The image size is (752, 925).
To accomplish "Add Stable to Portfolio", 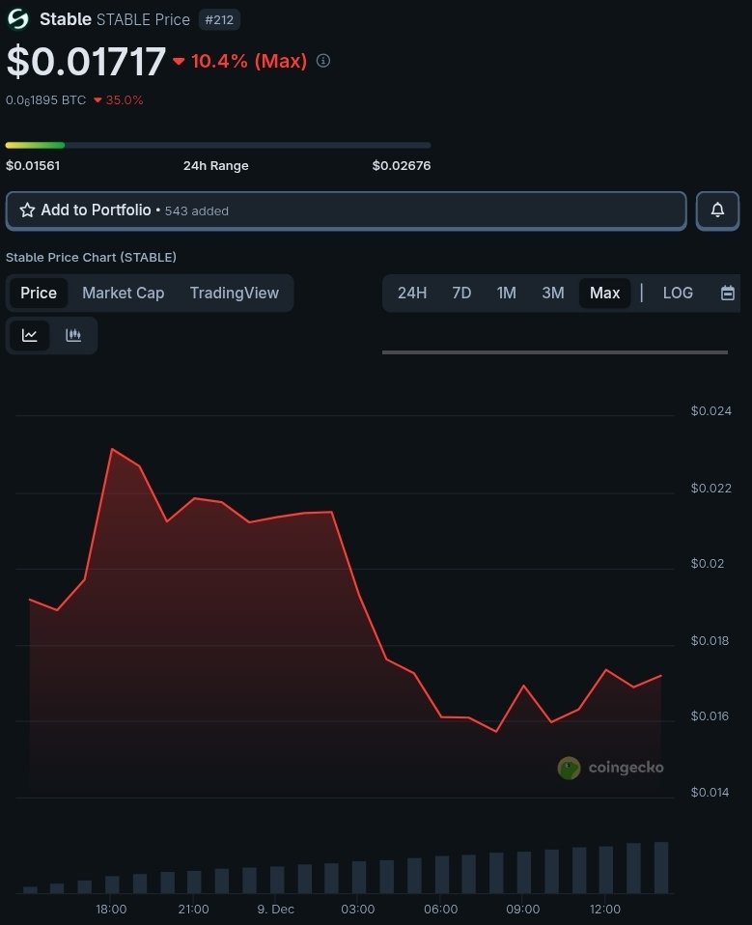I will [x=347, y=210].
